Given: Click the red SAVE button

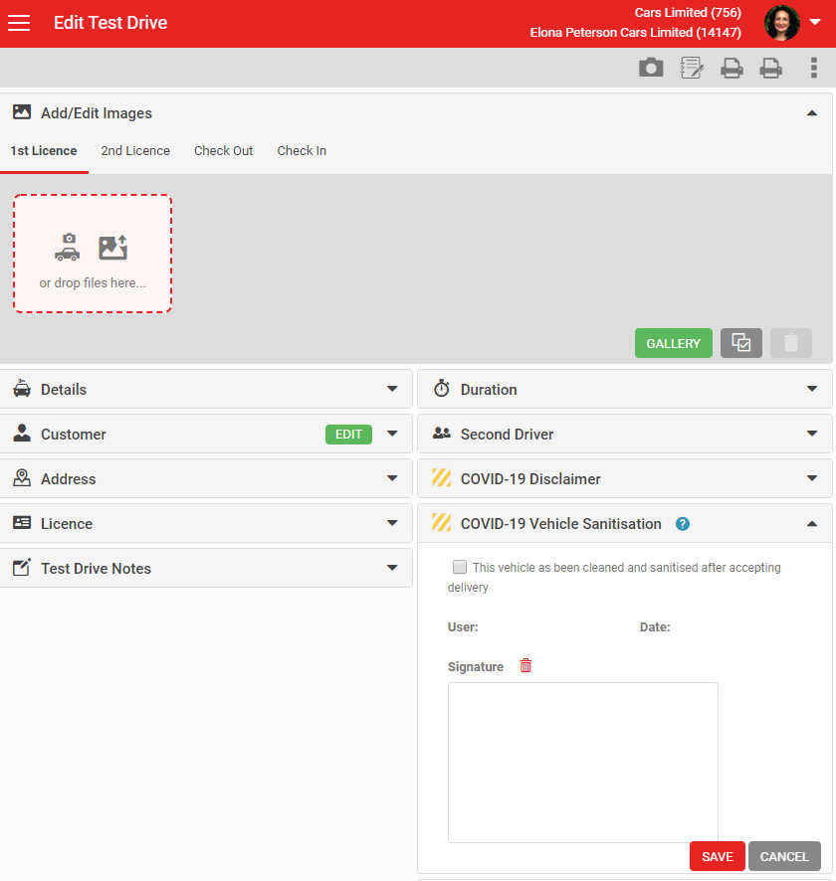Looking at the screenshot, I should 718,856.
